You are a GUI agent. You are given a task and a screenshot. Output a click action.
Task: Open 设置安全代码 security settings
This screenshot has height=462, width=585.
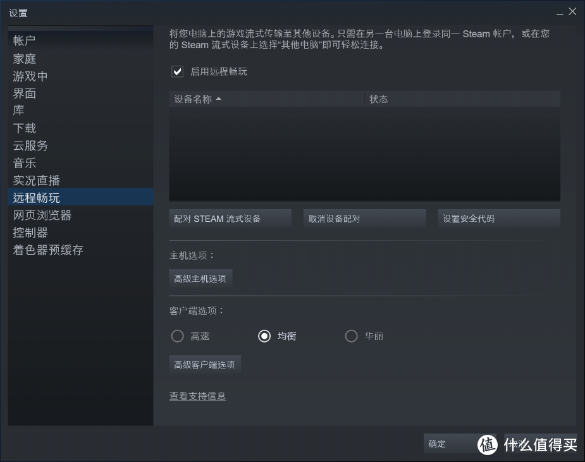pyautogui.click(x=499, y=217)
